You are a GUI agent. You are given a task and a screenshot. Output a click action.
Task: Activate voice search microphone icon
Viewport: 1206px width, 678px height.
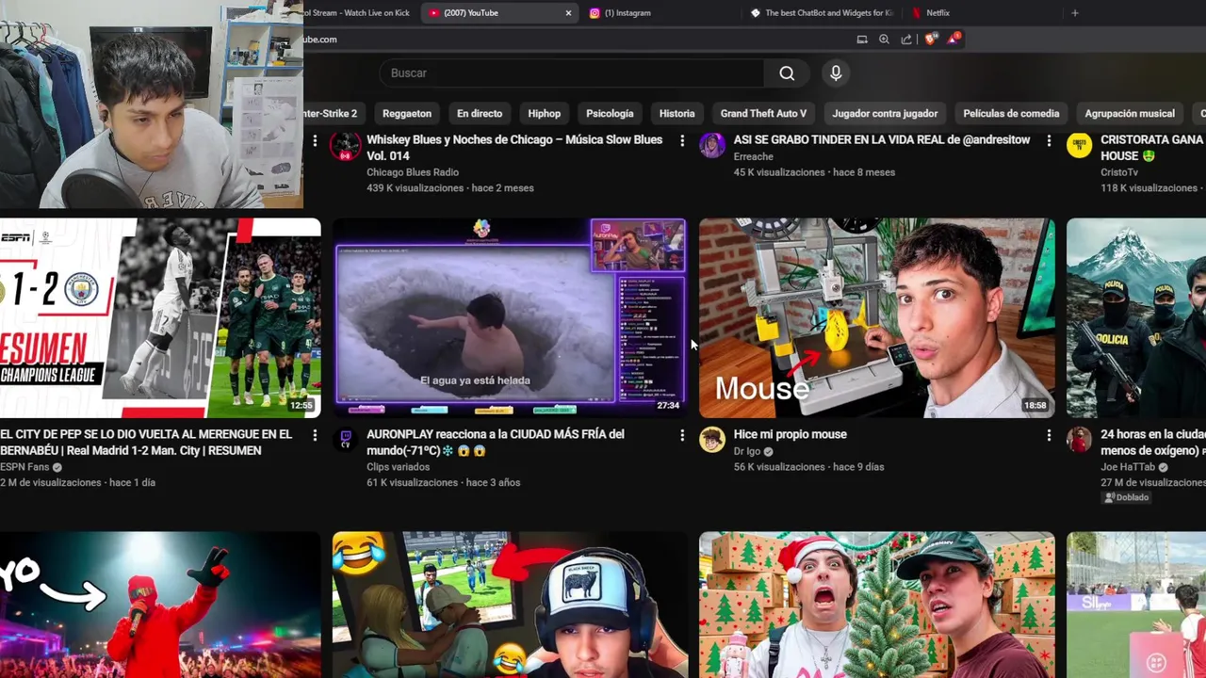pos(836,73)
